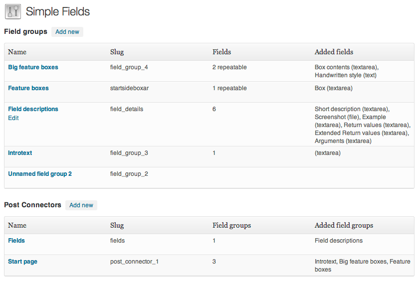Click the Simple Fields page title
The width and height of the screenshot is (418, 281).
[x=58, y=12]
